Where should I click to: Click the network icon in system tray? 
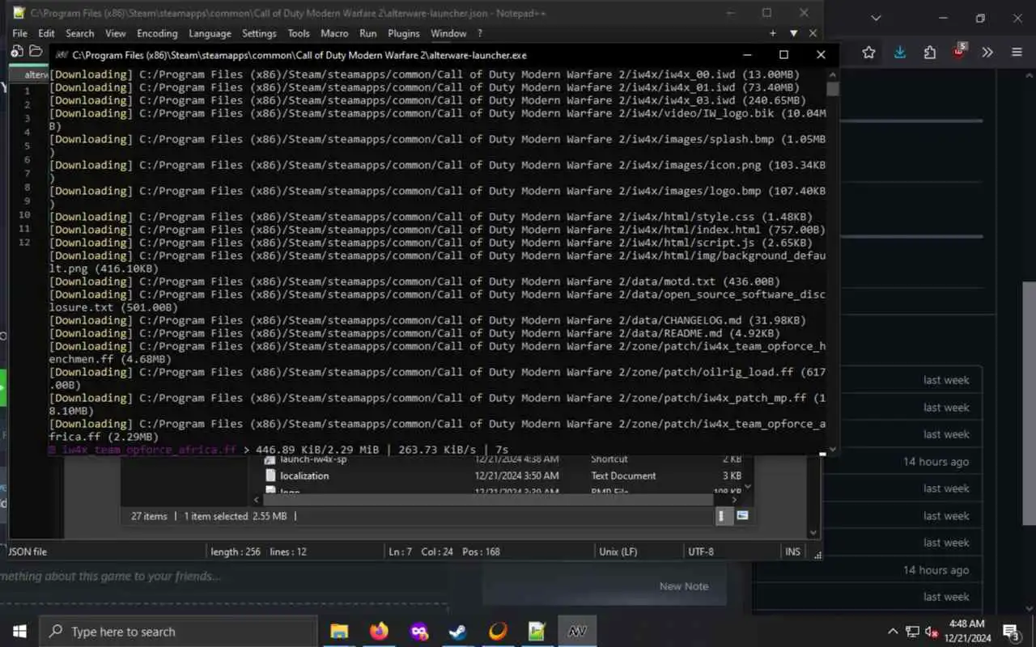click(x=912, y=632)
